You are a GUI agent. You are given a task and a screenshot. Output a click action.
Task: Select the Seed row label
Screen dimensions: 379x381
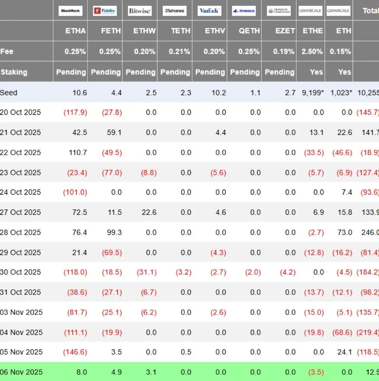pos(8,92)
